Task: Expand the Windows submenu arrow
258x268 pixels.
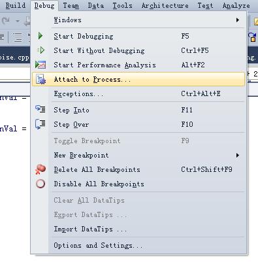Action: (x=238, y=20)
